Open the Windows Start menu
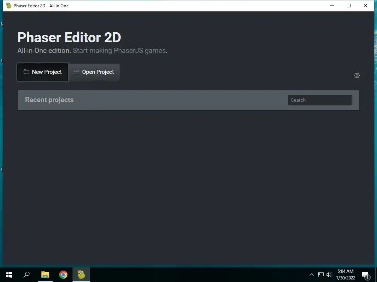The height and width of the screenshot is (282, 377). (9, 275)
